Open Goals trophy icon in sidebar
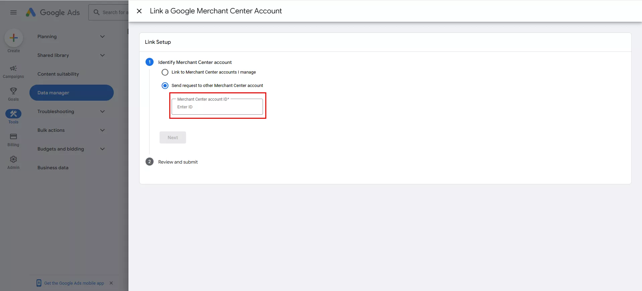 coord(13,91)
